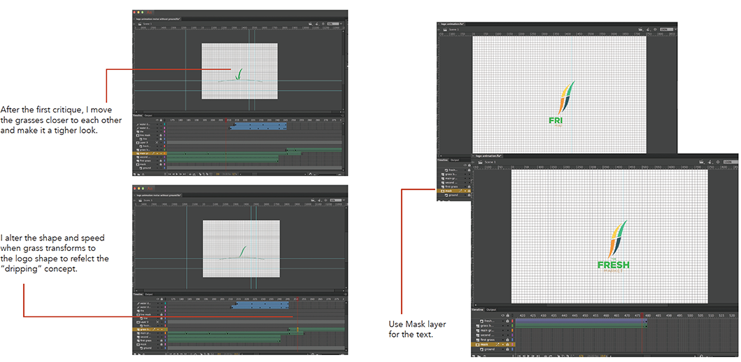Unlock the 'line mask' layer in bottom-left timeline

point(162,315)
